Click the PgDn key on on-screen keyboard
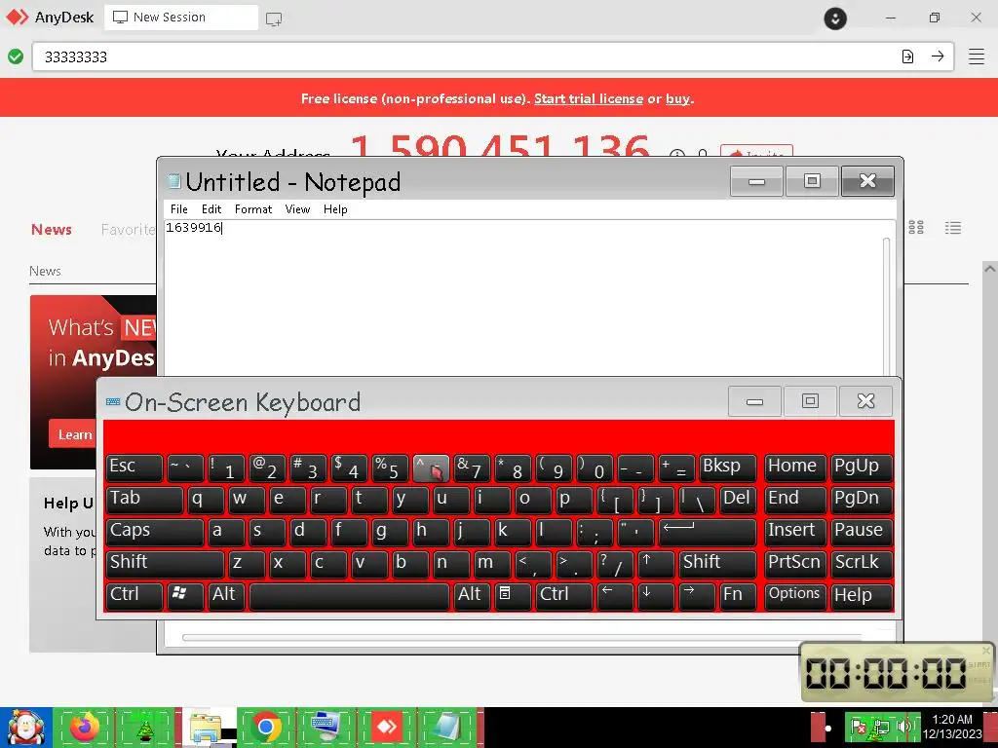 pos(862,500)
